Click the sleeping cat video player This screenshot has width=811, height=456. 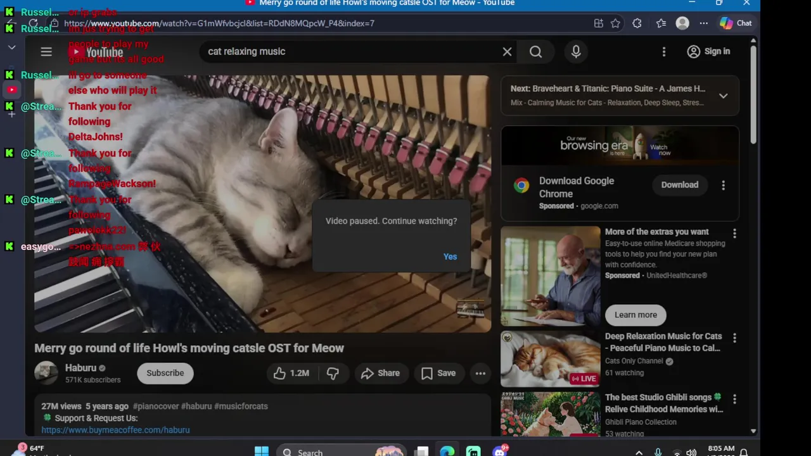click(x=262, y=204)
